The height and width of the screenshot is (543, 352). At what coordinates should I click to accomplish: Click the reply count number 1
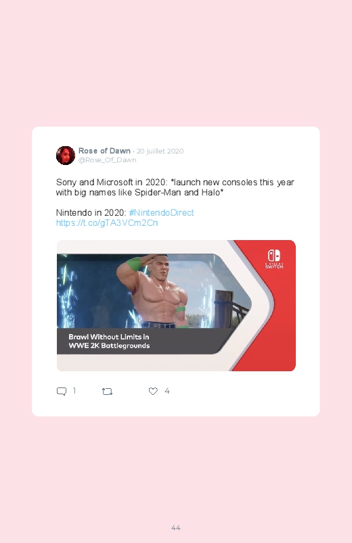(74, 391)
